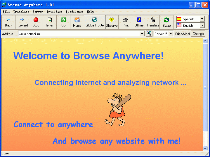This screenshot has height=157, width=210.
Task: Reload the page using Refresh
Action: pos(50,22)
